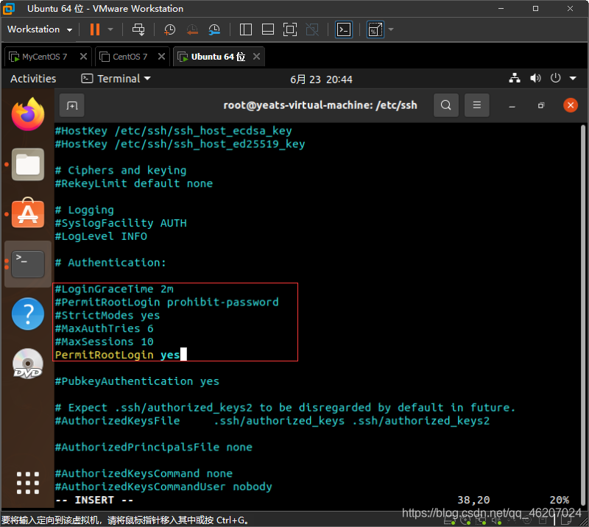The width and height of the screenshot is (589, 527).
Task: Search in the terminal window
Action: pyautogui.click(x=446, y=105)
